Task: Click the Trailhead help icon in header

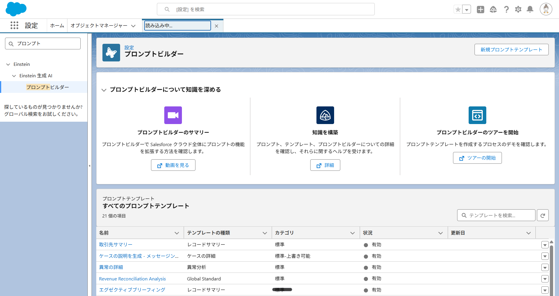Action: click(x=494, y=9)
